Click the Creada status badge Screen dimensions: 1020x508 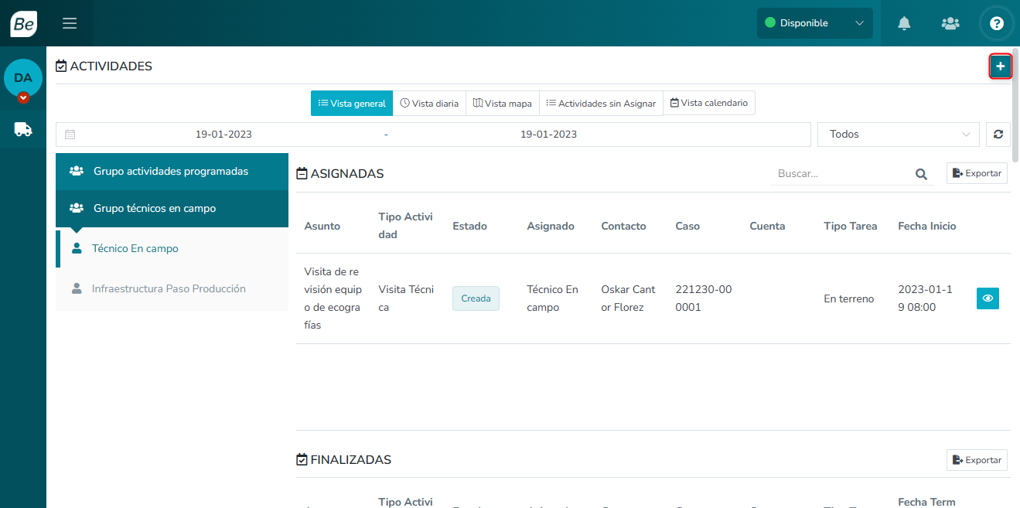(x=476, y=298)
